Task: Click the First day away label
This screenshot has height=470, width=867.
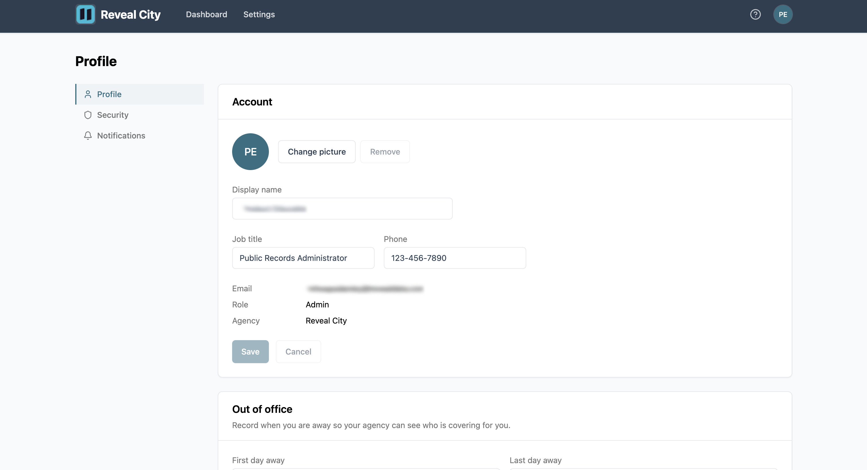Action: [x=258, y=460]
